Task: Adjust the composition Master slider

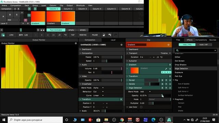Action: [x=112, y=57]
